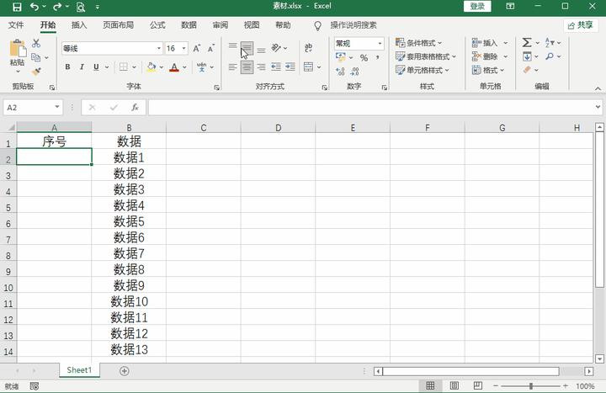The height and width of the screenshot is (393, 606).
Task: Open the font size 16 dropdown
Action: (x=184, y=48)
